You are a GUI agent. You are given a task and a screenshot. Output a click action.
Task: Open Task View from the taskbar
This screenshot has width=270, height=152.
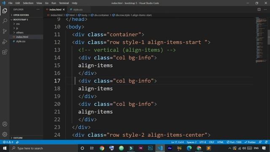(92, 148)
